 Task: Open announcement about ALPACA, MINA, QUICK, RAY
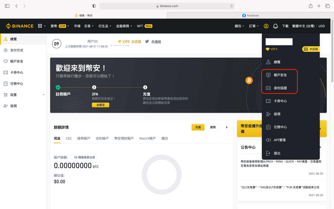click(281, 164)
